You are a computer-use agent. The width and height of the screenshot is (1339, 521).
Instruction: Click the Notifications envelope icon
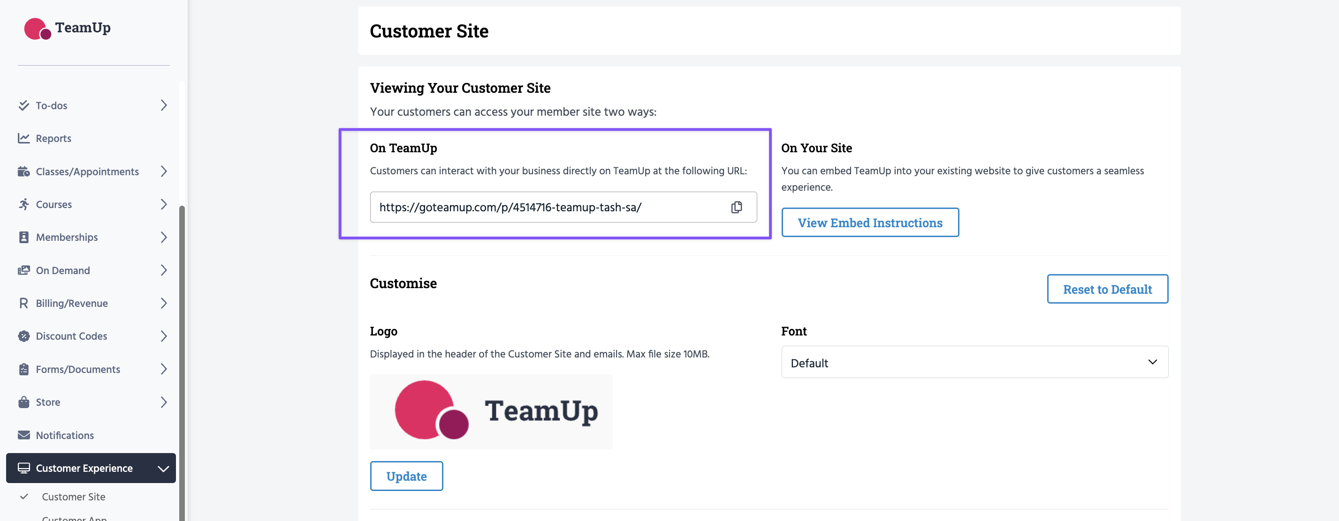(x=23, y=435)
